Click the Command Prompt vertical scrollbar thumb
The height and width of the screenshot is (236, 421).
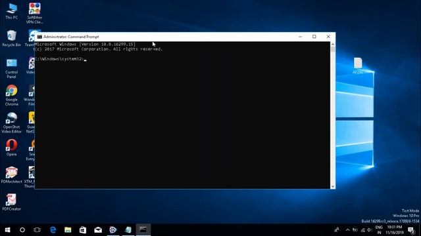click(x=333, y=49)
